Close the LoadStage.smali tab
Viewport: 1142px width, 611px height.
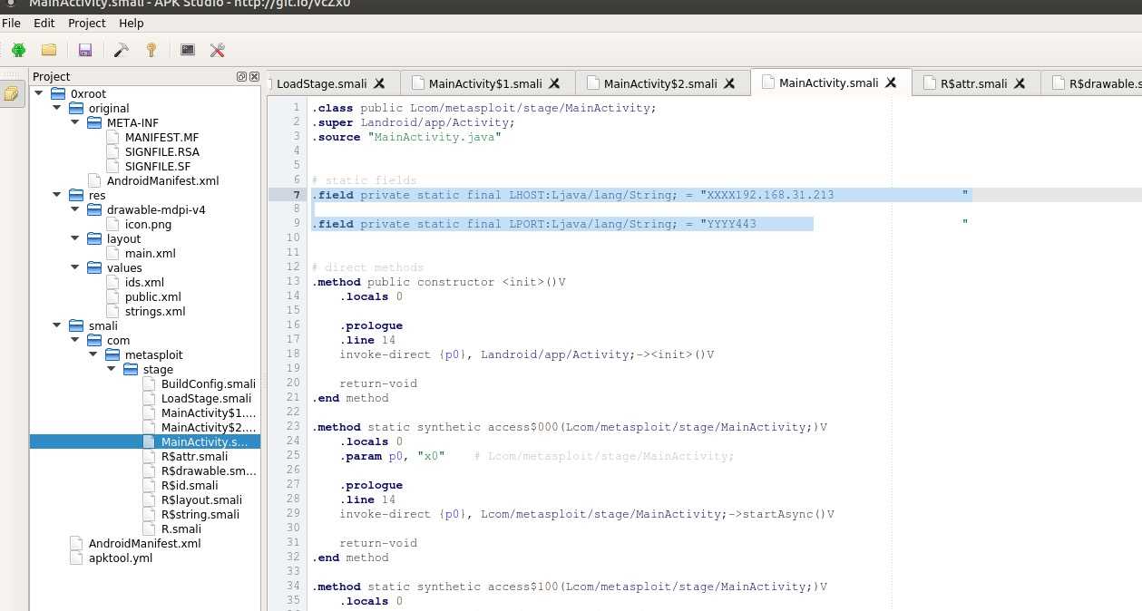coord(379,82)
